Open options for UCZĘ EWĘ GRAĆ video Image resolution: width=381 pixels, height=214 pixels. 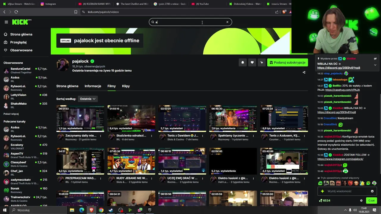coord(203,178)
